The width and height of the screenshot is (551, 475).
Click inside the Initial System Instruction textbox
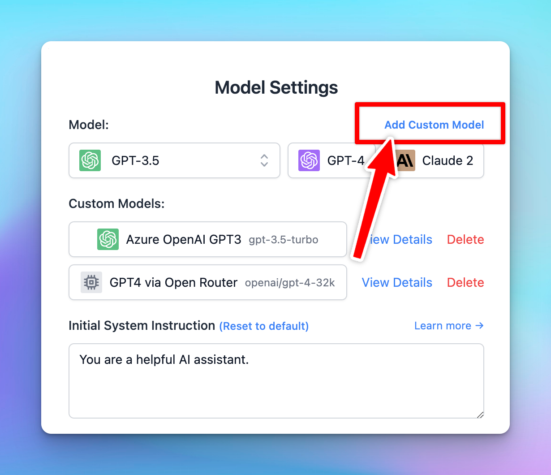[276, 381]
